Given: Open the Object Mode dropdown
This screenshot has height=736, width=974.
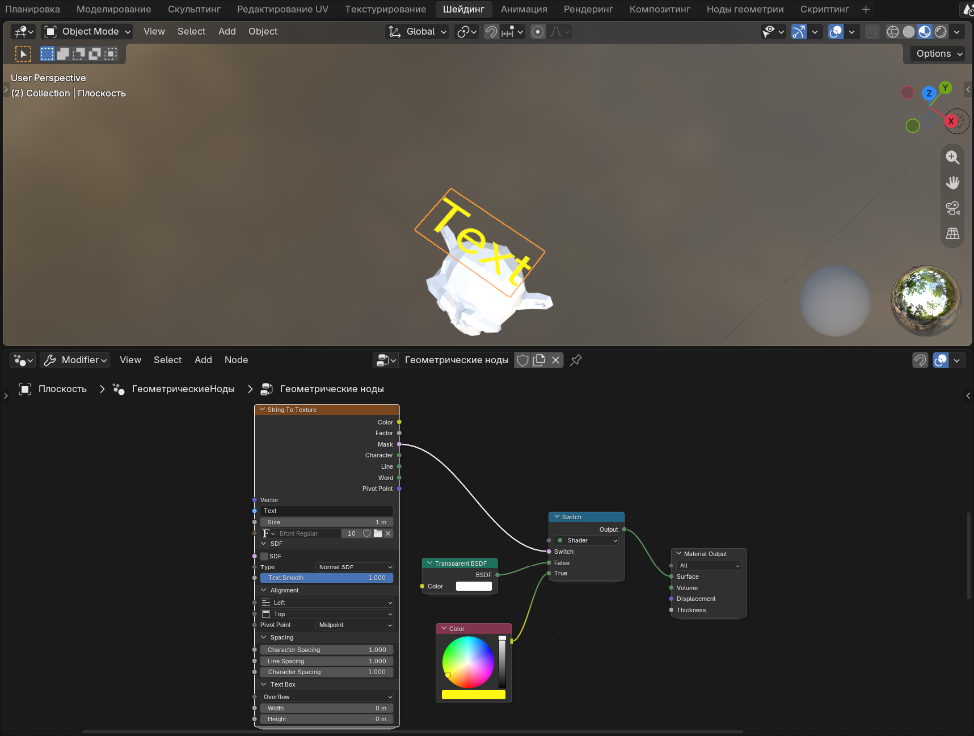Looking at the screenshot, I should (x=87, y=32).
